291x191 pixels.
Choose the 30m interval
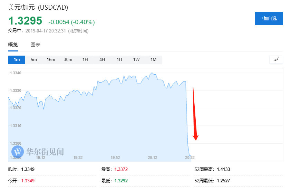pos(68,60)
